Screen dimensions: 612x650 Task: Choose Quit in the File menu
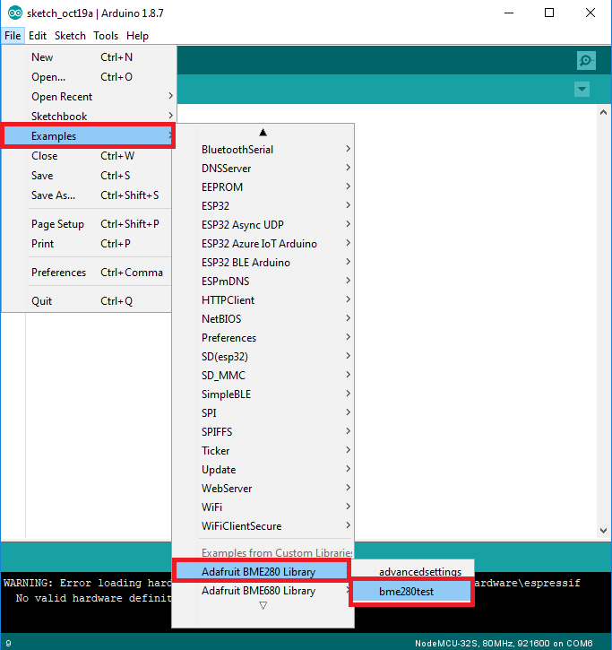tap(87, 301)
